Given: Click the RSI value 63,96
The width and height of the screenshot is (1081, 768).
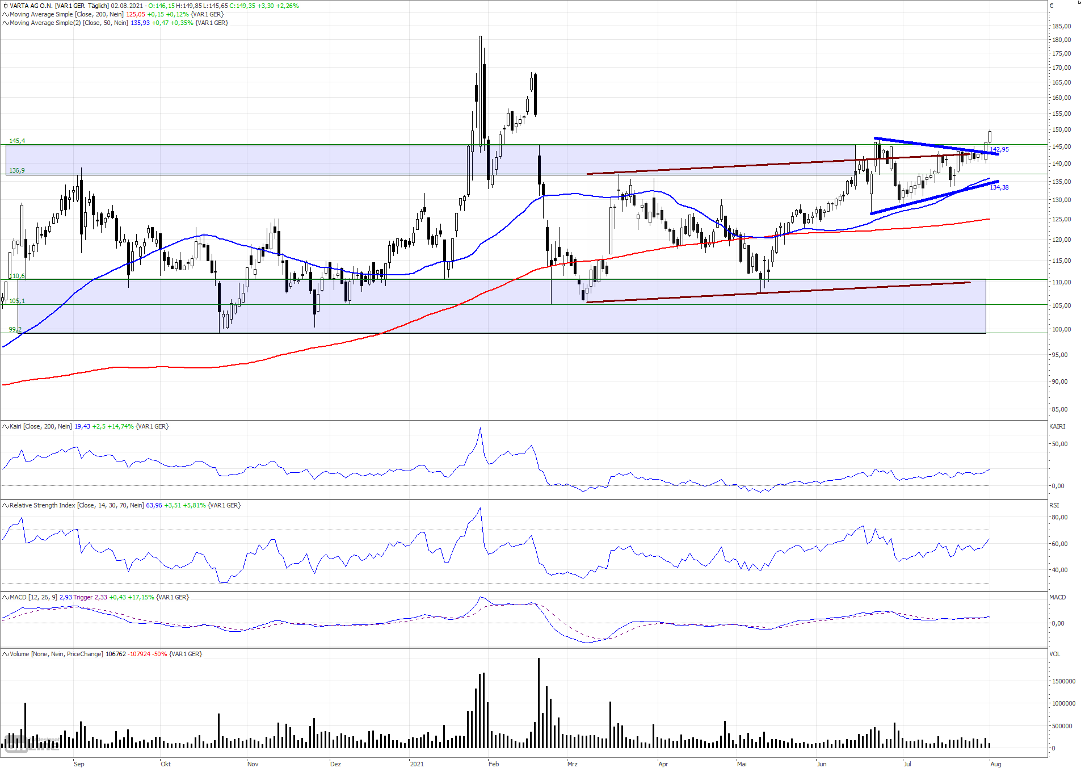Looking at the screenshot, I should (x=154, y=505).
